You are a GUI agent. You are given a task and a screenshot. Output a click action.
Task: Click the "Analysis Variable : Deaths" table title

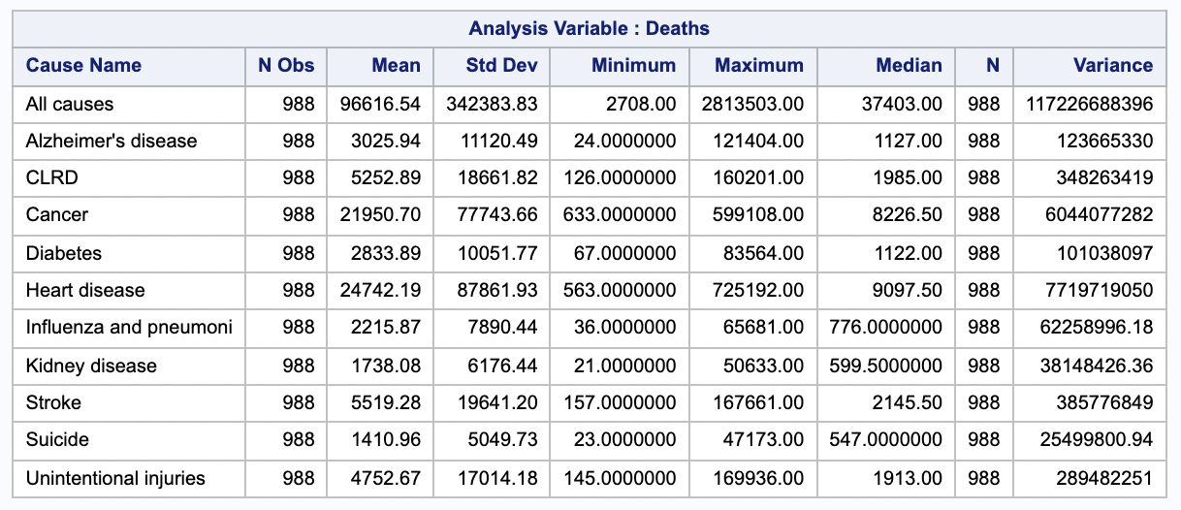tap(589, 28)
